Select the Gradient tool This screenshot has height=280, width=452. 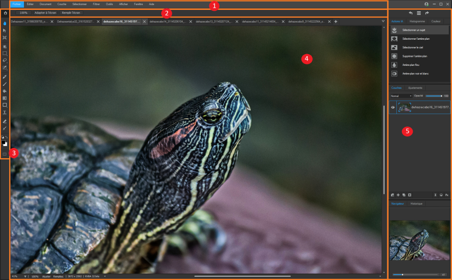tap(5, 98)
